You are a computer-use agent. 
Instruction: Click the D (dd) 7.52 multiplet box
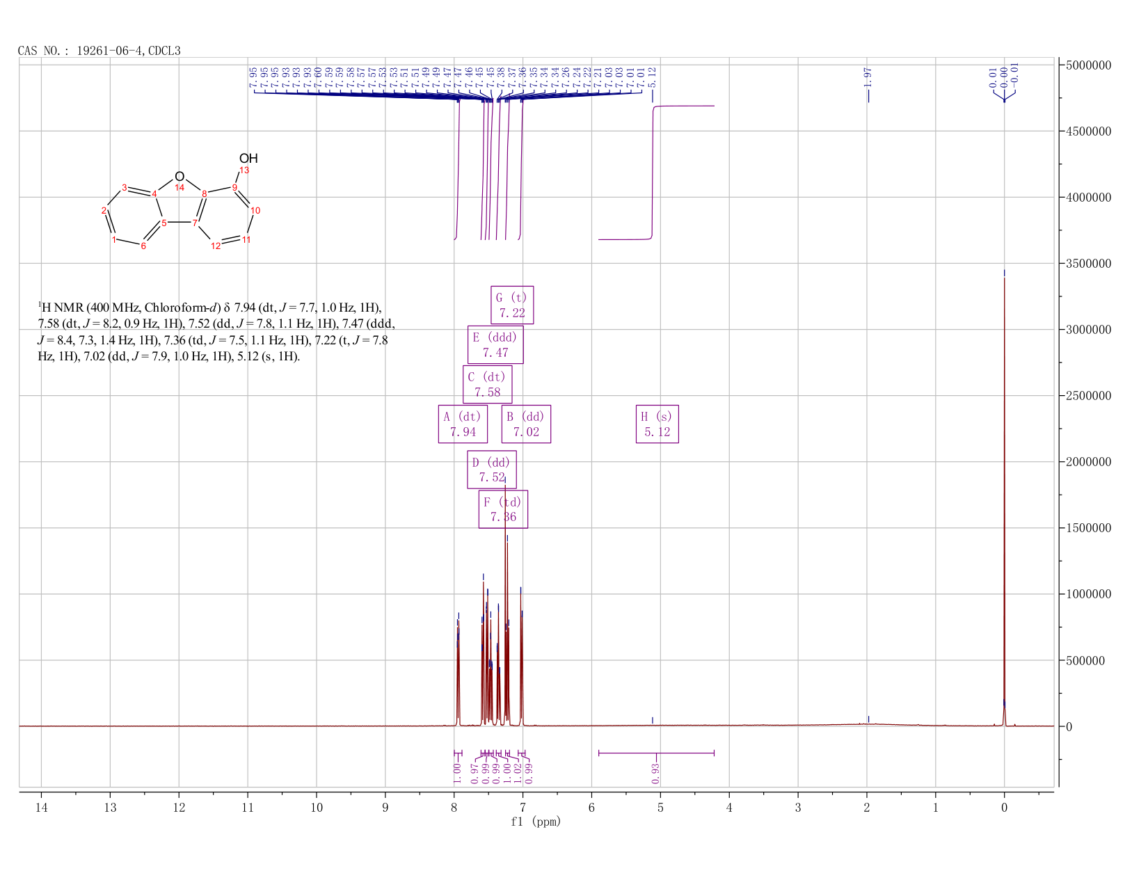point(492,470)
